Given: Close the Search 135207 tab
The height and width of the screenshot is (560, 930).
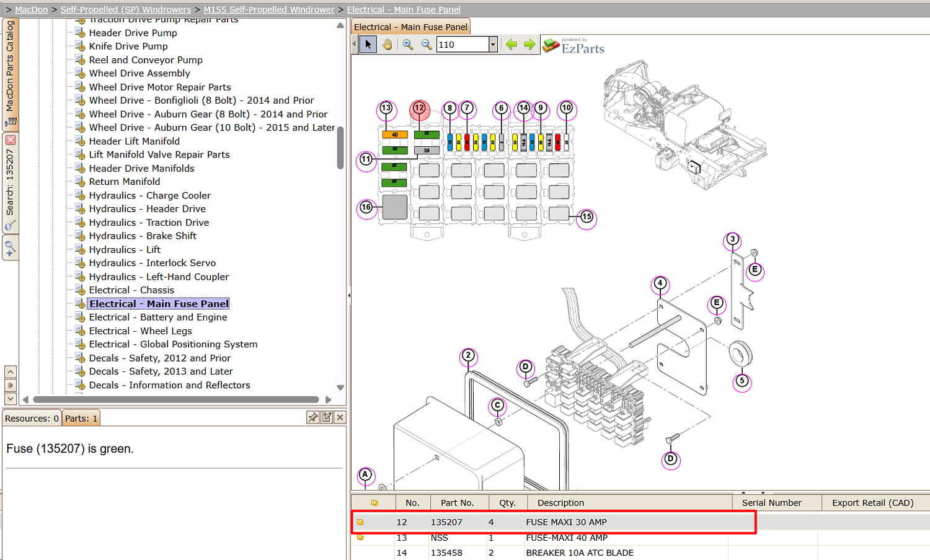Looking at the screenshot, I should pos(10,140).
